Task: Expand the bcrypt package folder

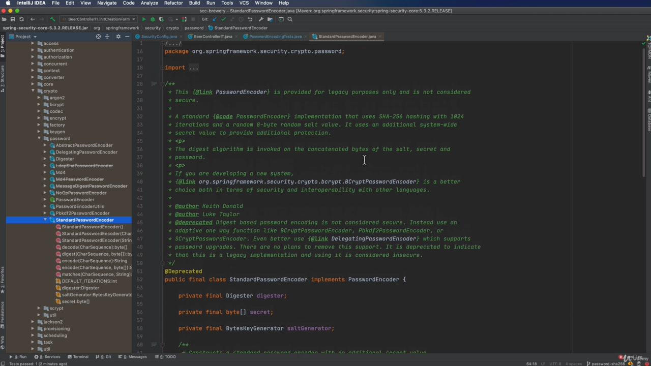Action: tap(39, 105)
